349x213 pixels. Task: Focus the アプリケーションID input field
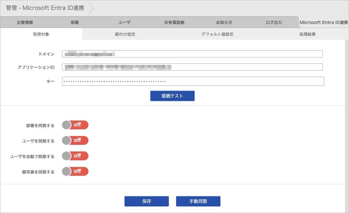(x=192, y=67)
